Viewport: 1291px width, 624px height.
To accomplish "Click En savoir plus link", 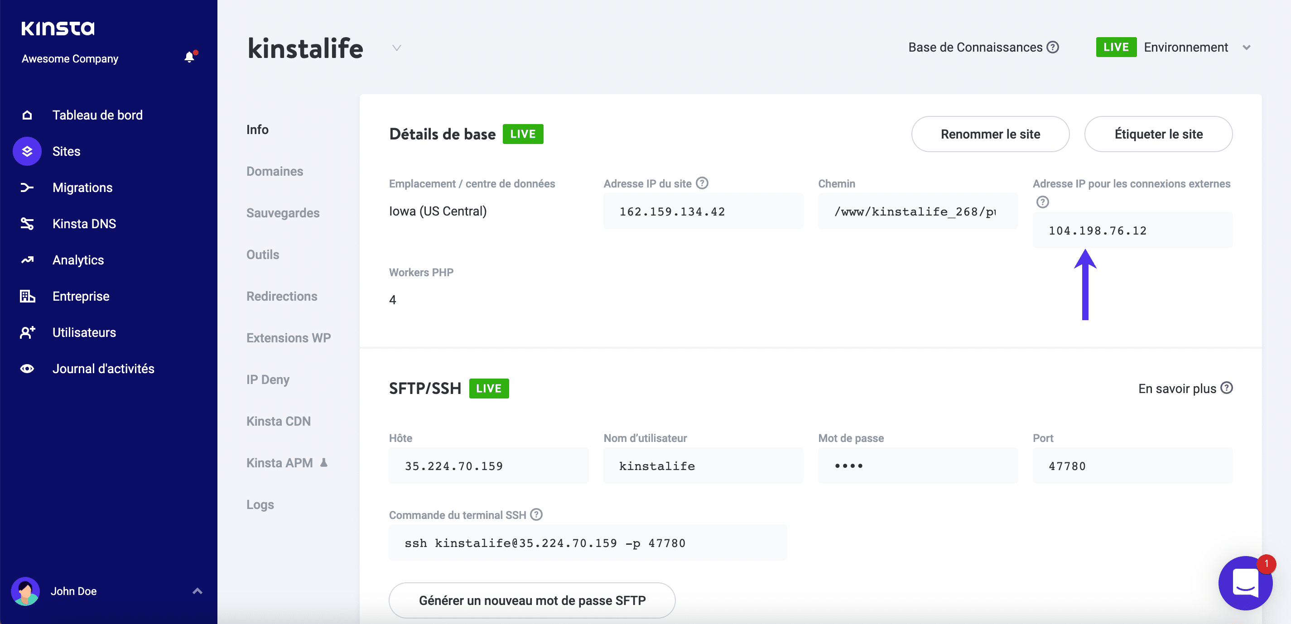I will tap(1177, 388).
